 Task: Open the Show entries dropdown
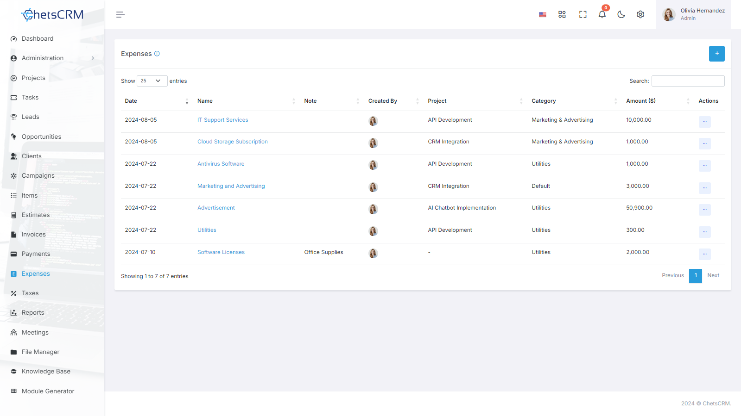point(152,81)
